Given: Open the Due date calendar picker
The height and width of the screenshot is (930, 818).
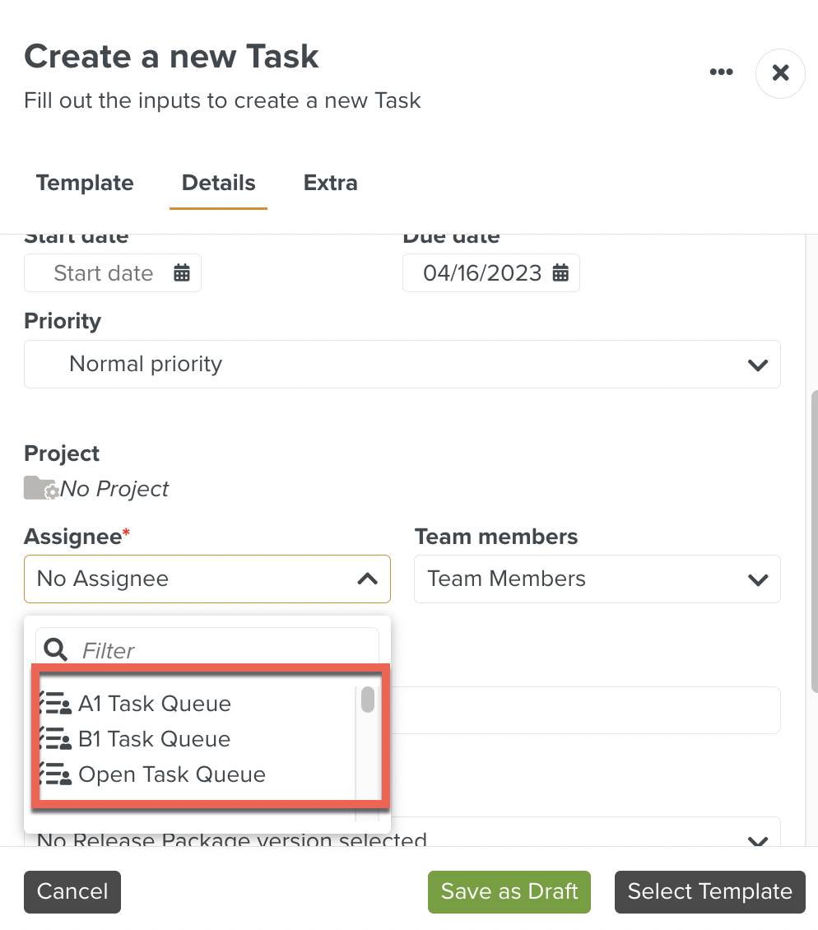Looking at the screenshot, I should pyautogui.click(x=560, y=272).
